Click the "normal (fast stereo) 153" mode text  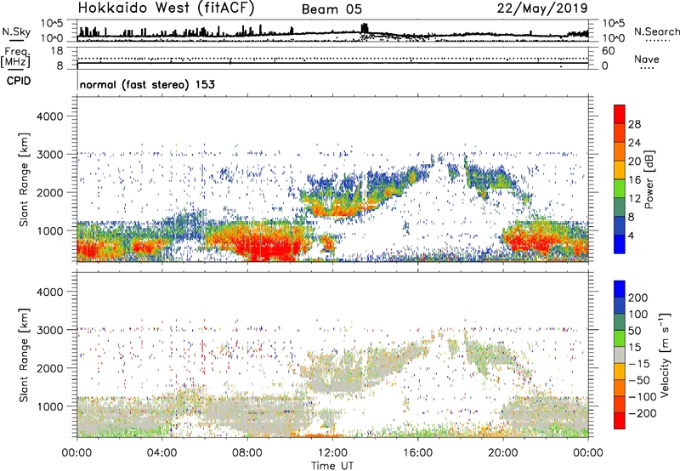[147, 84]
